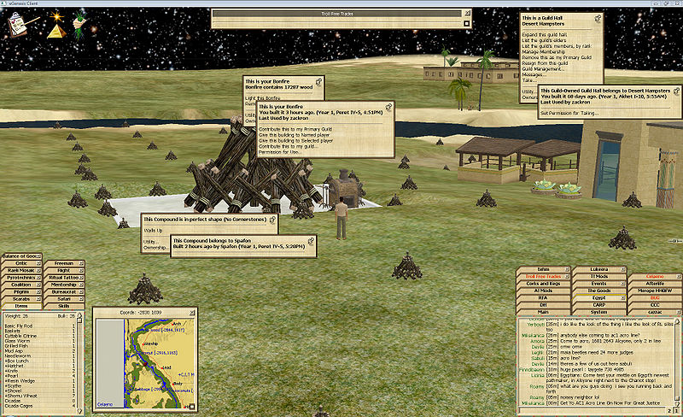Viewport: 683px width, 417px height.
Task: Click inventory list scroll-up arrow
Action: [79, 316]
